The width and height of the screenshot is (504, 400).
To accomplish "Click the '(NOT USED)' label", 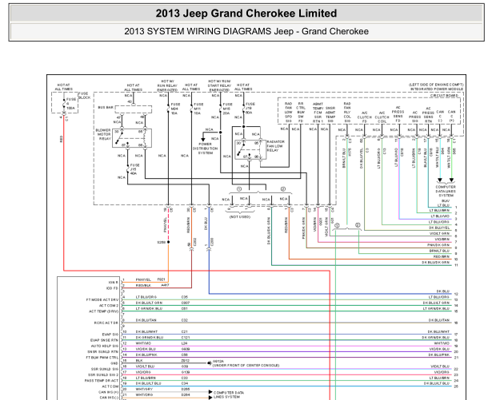I will pyautogui.click(x=239, y=217).
